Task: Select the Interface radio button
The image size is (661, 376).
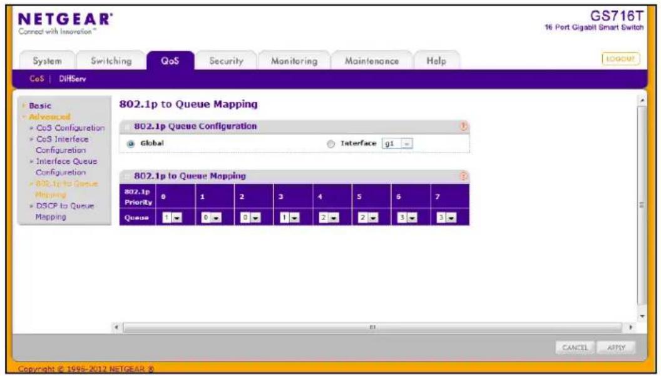Action: [331, 144]
